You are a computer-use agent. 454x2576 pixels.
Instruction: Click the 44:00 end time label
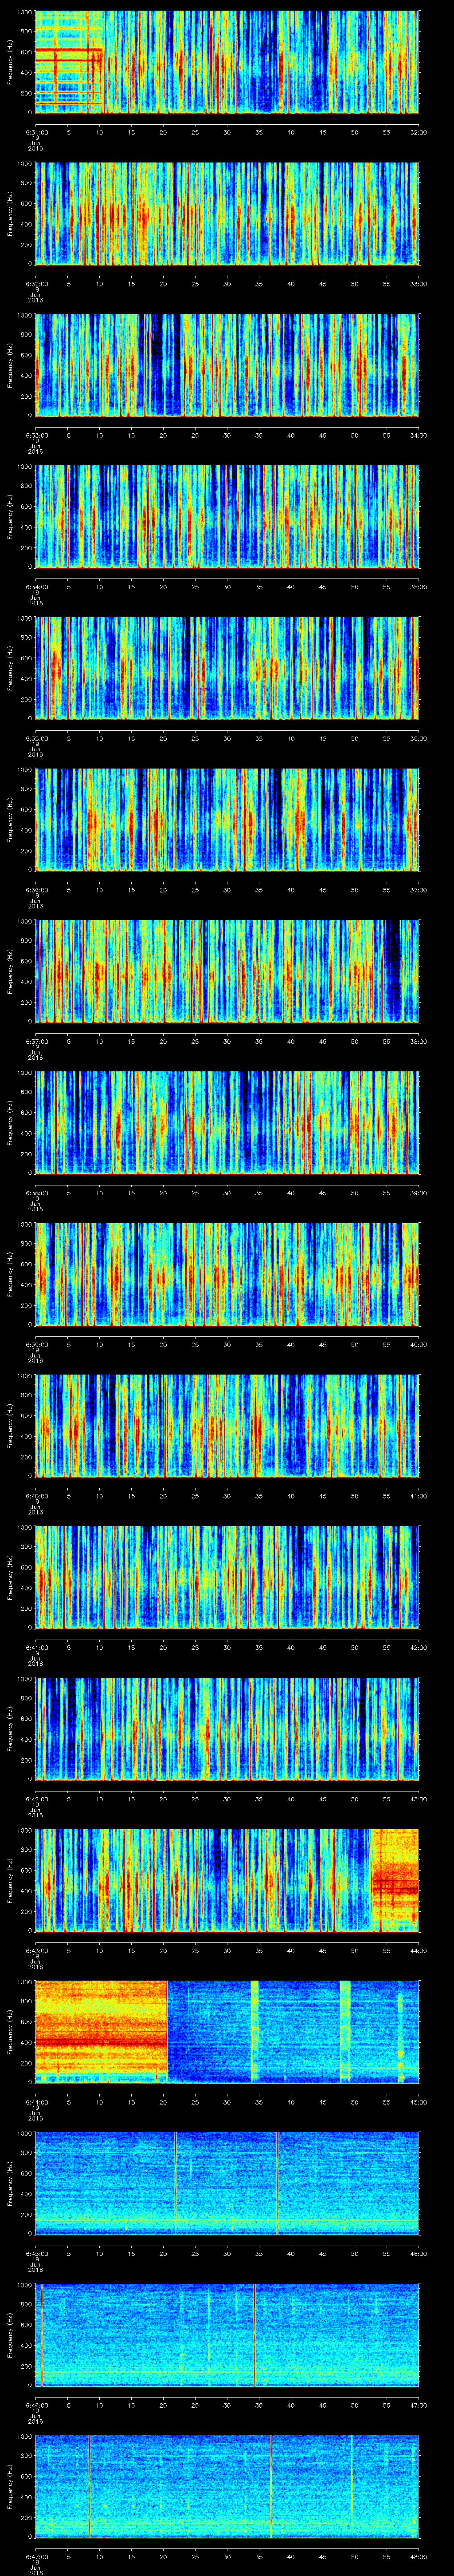pos(418,1950)
